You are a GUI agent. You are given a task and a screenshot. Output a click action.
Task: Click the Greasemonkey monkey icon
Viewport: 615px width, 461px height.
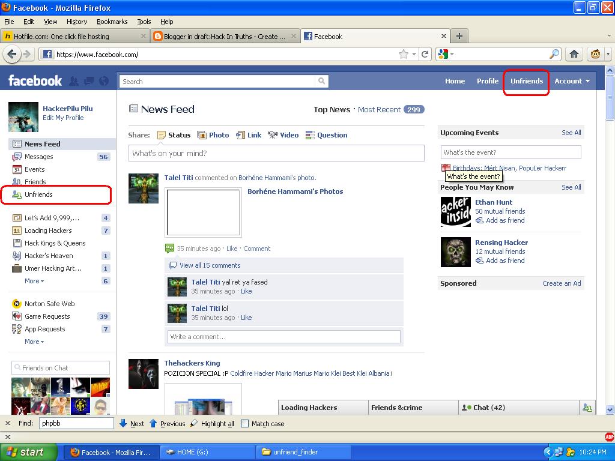pos(595,54)
